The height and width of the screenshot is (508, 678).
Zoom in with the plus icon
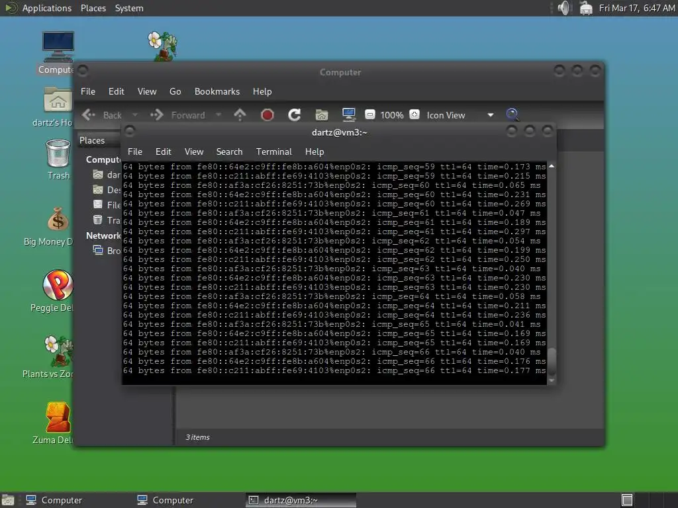pyautogui.click(x=414, y=114)
